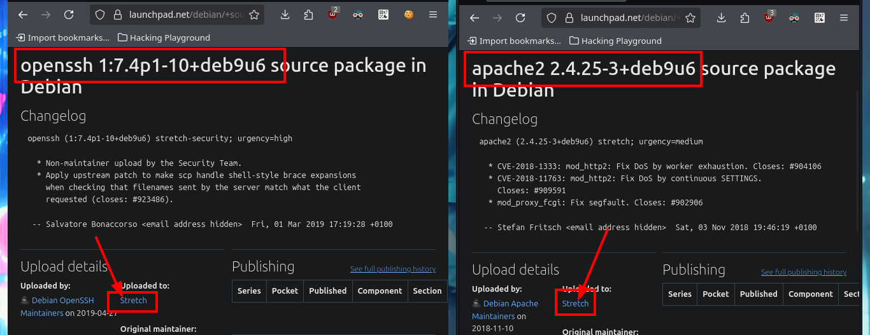Focus the launchpad.net/debian/+sou address bar in left window
The width and height of the screenshot is (870, 335).
pos(178,15)
